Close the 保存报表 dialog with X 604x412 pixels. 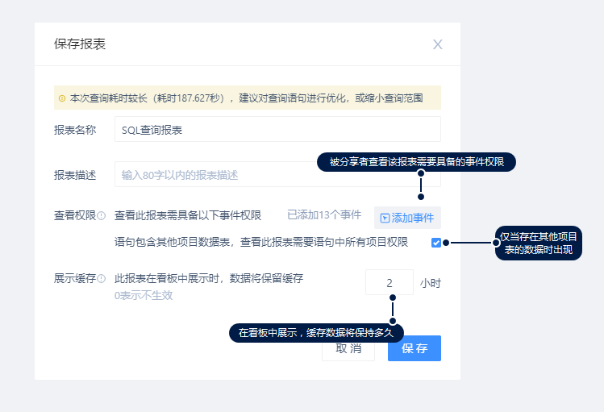point(438,44)
